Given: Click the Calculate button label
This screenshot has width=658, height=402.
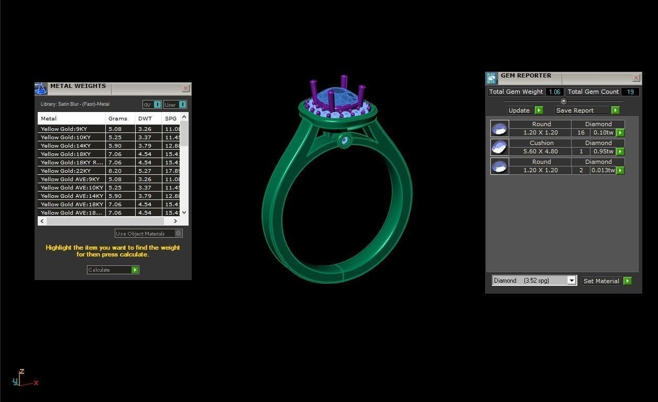Looking at the screenshot, I should click(99, 270).
